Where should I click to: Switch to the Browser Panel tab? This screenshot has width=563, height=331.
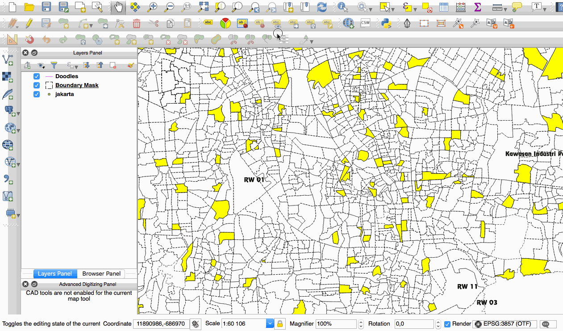click(x=101, y=274)
